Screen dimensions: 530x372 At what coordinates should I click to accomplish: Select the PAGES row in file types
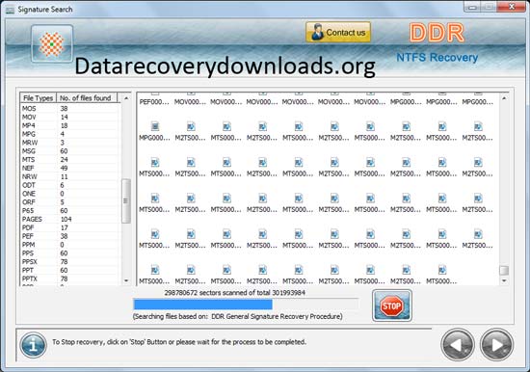[69, 219]
